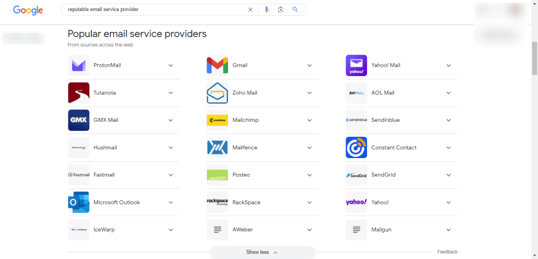Select the Mailgun provider name
Viewport: 538px width, 259px height.
click(381, 230)
